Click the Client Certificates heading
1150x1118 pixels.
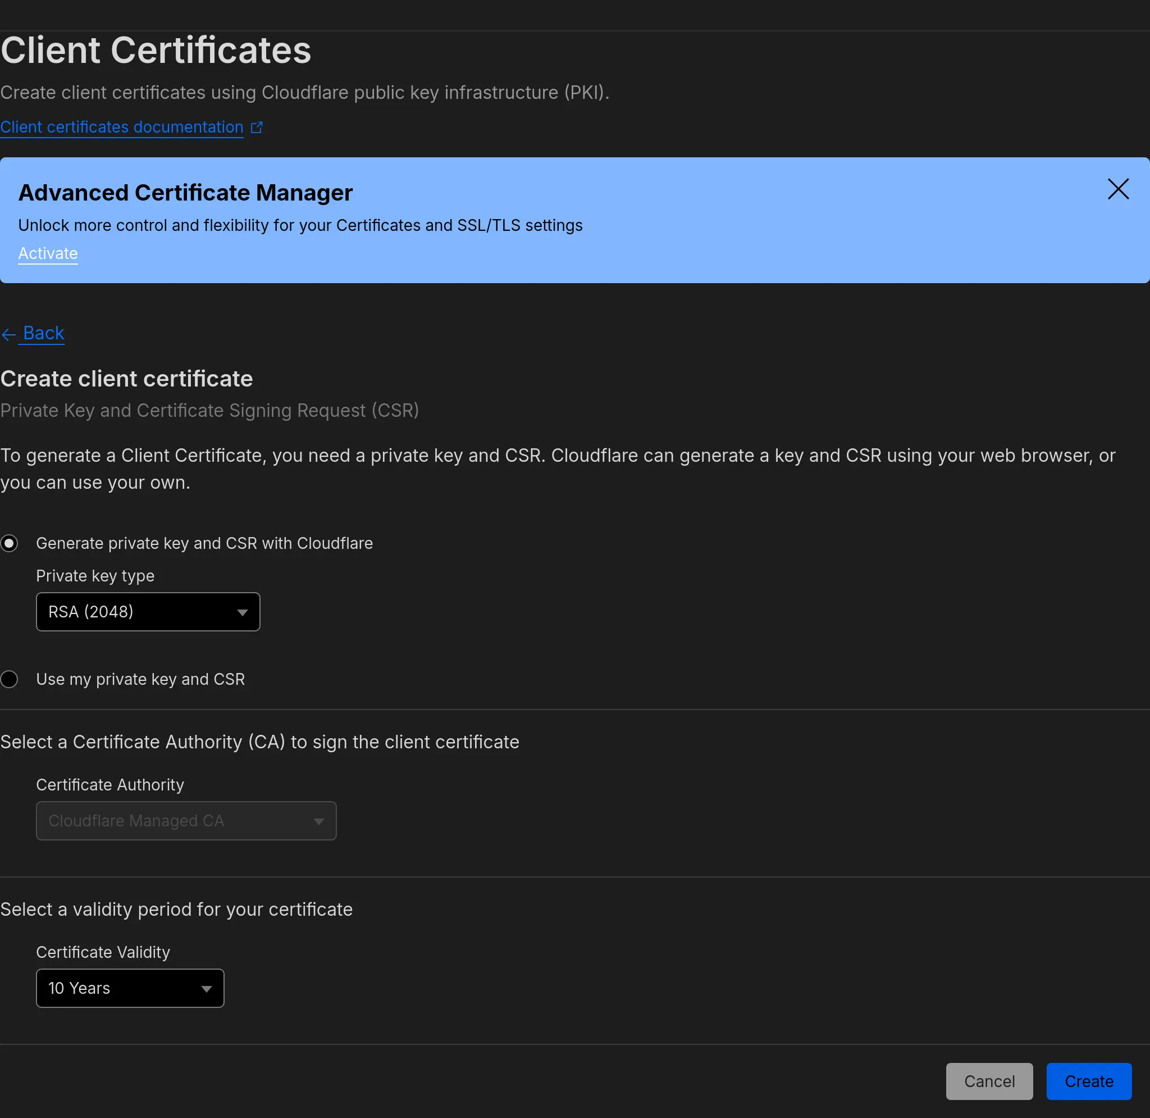tap(156, 49)
